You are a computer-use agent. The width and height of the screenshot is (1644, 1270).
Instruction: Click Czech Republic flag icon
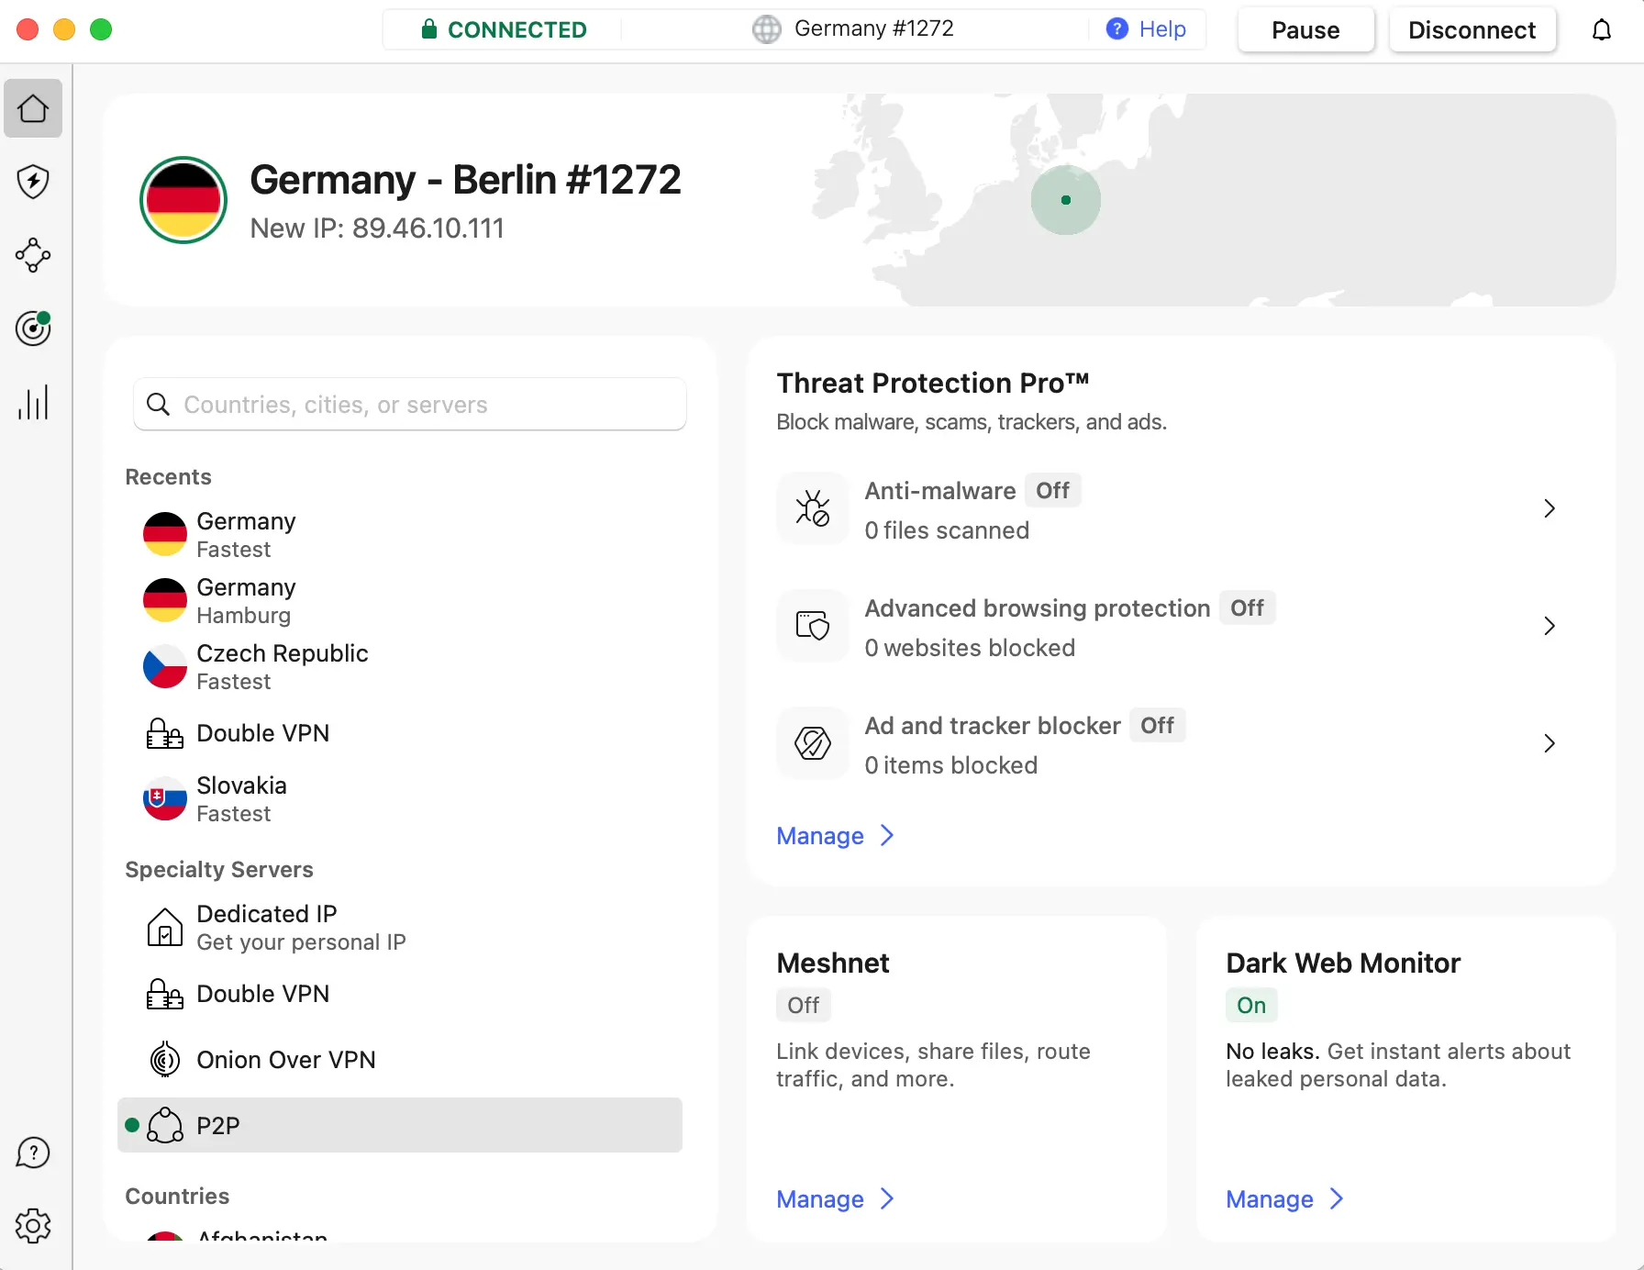pos(165,666)
